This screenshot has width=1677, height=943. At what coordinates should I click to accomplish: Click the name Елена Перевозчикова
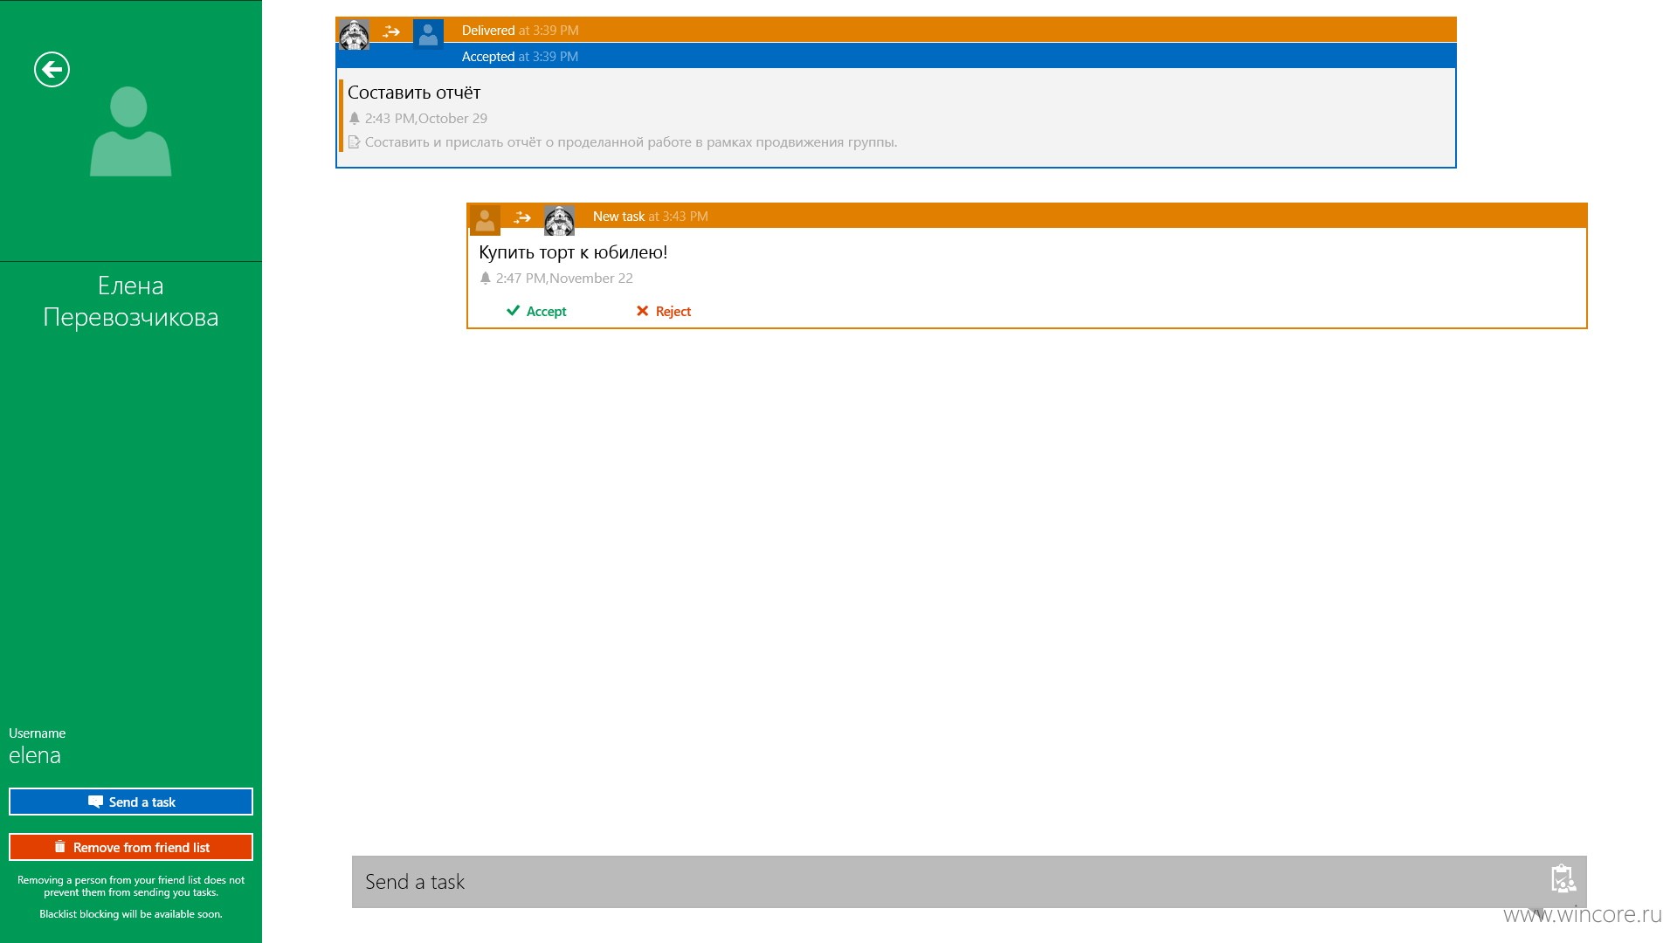click(x=131, y=301)
